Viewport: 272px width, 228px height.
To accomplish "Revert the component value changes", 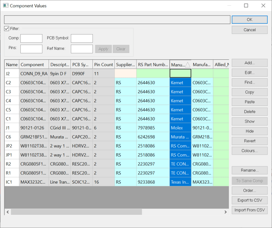I will tap(249, 141).
